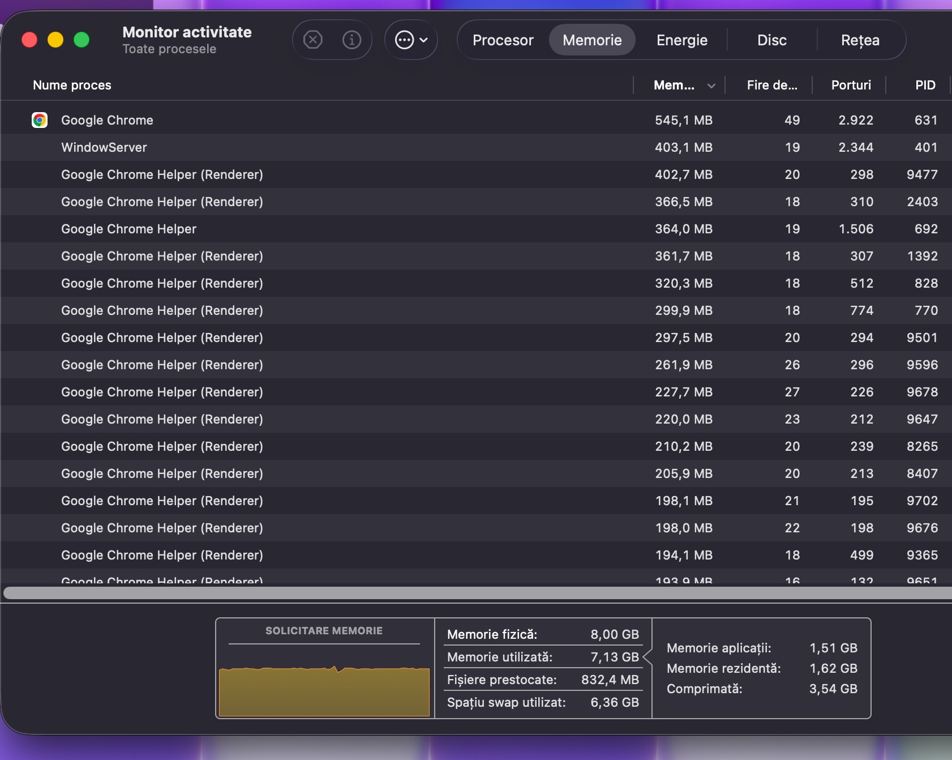Open the ellipsis more options menu
Image resolution: width=952 pixels, height=760 pixels.
click(411, 40)
